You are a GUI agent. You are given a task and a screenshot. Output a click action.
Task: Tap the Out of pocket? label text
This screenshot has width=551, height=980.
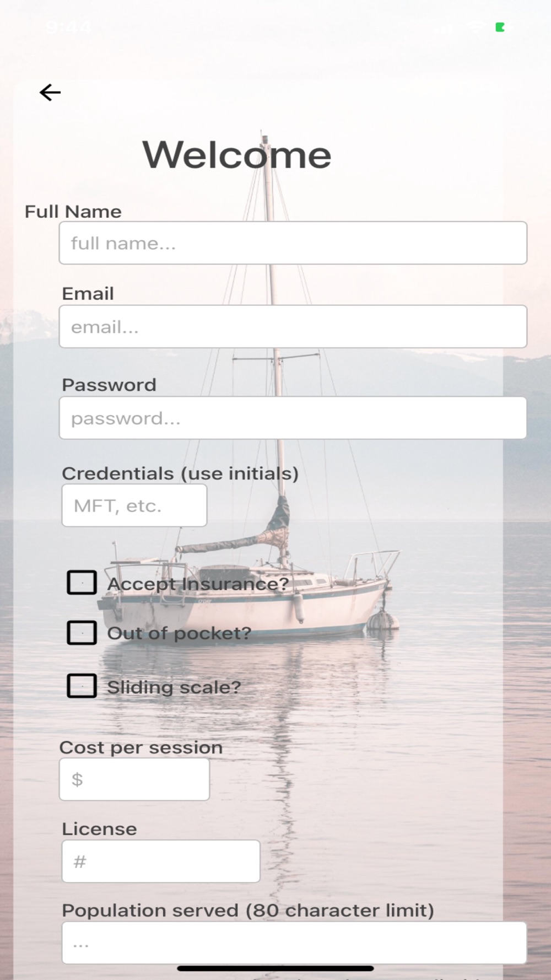point(179,633)
